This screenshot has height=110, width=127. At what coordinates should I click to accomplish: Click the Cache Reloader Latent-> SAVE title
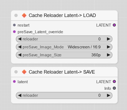62,72
